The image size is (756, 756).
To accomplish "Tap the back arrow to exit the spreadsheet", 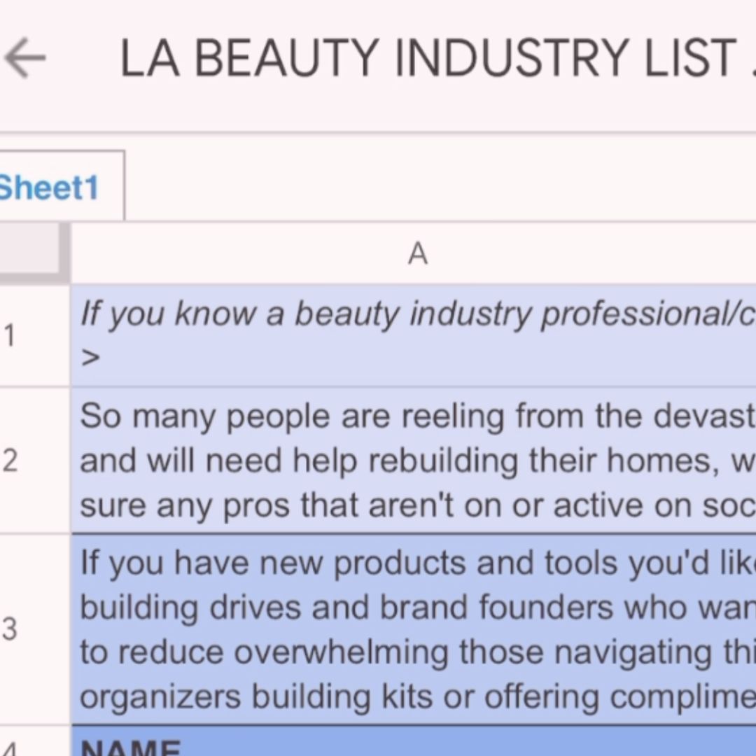I will [26, 56].
